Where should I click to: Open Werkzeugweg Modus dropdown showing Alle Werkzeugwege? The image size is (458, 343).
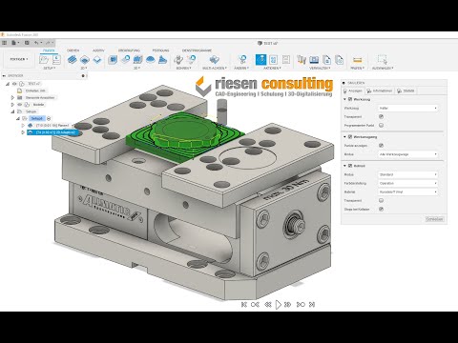click(408, 154)
